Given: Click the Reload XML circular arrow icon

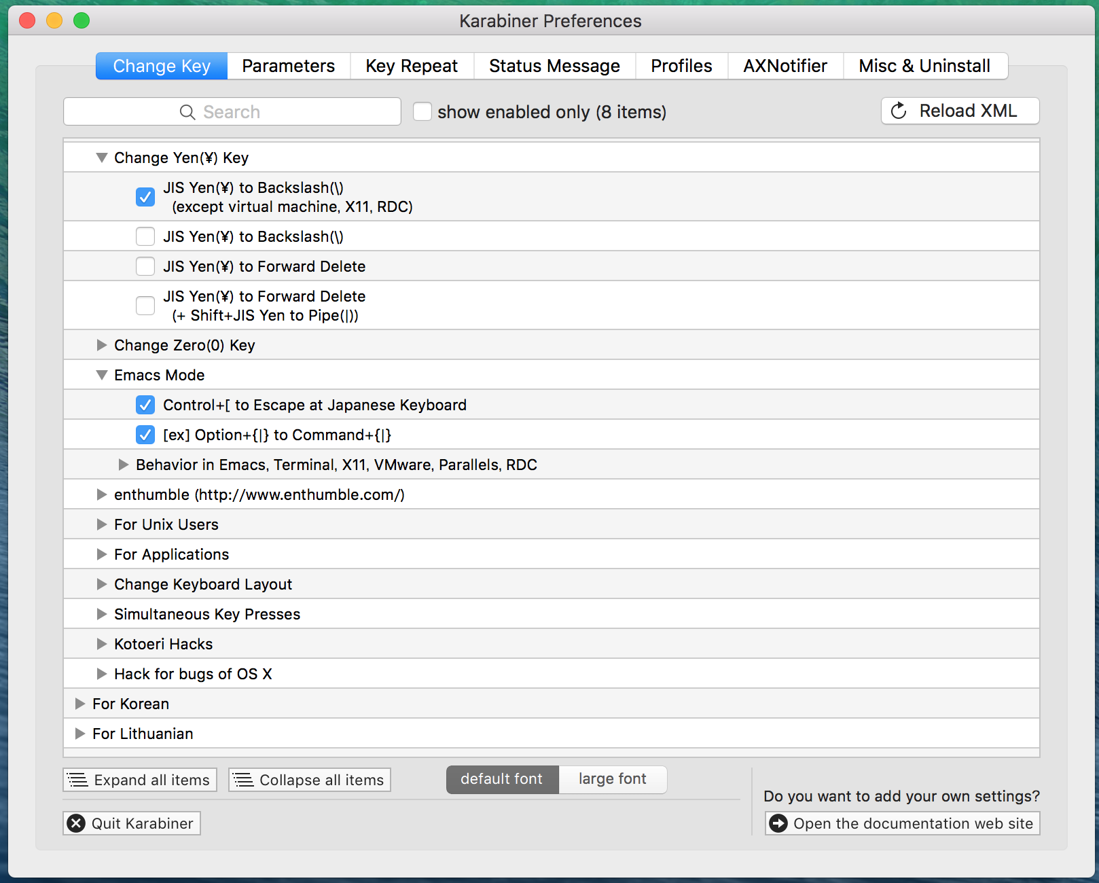Looking at the screenshot, I should pyautogui.click(x=899, y=111).
